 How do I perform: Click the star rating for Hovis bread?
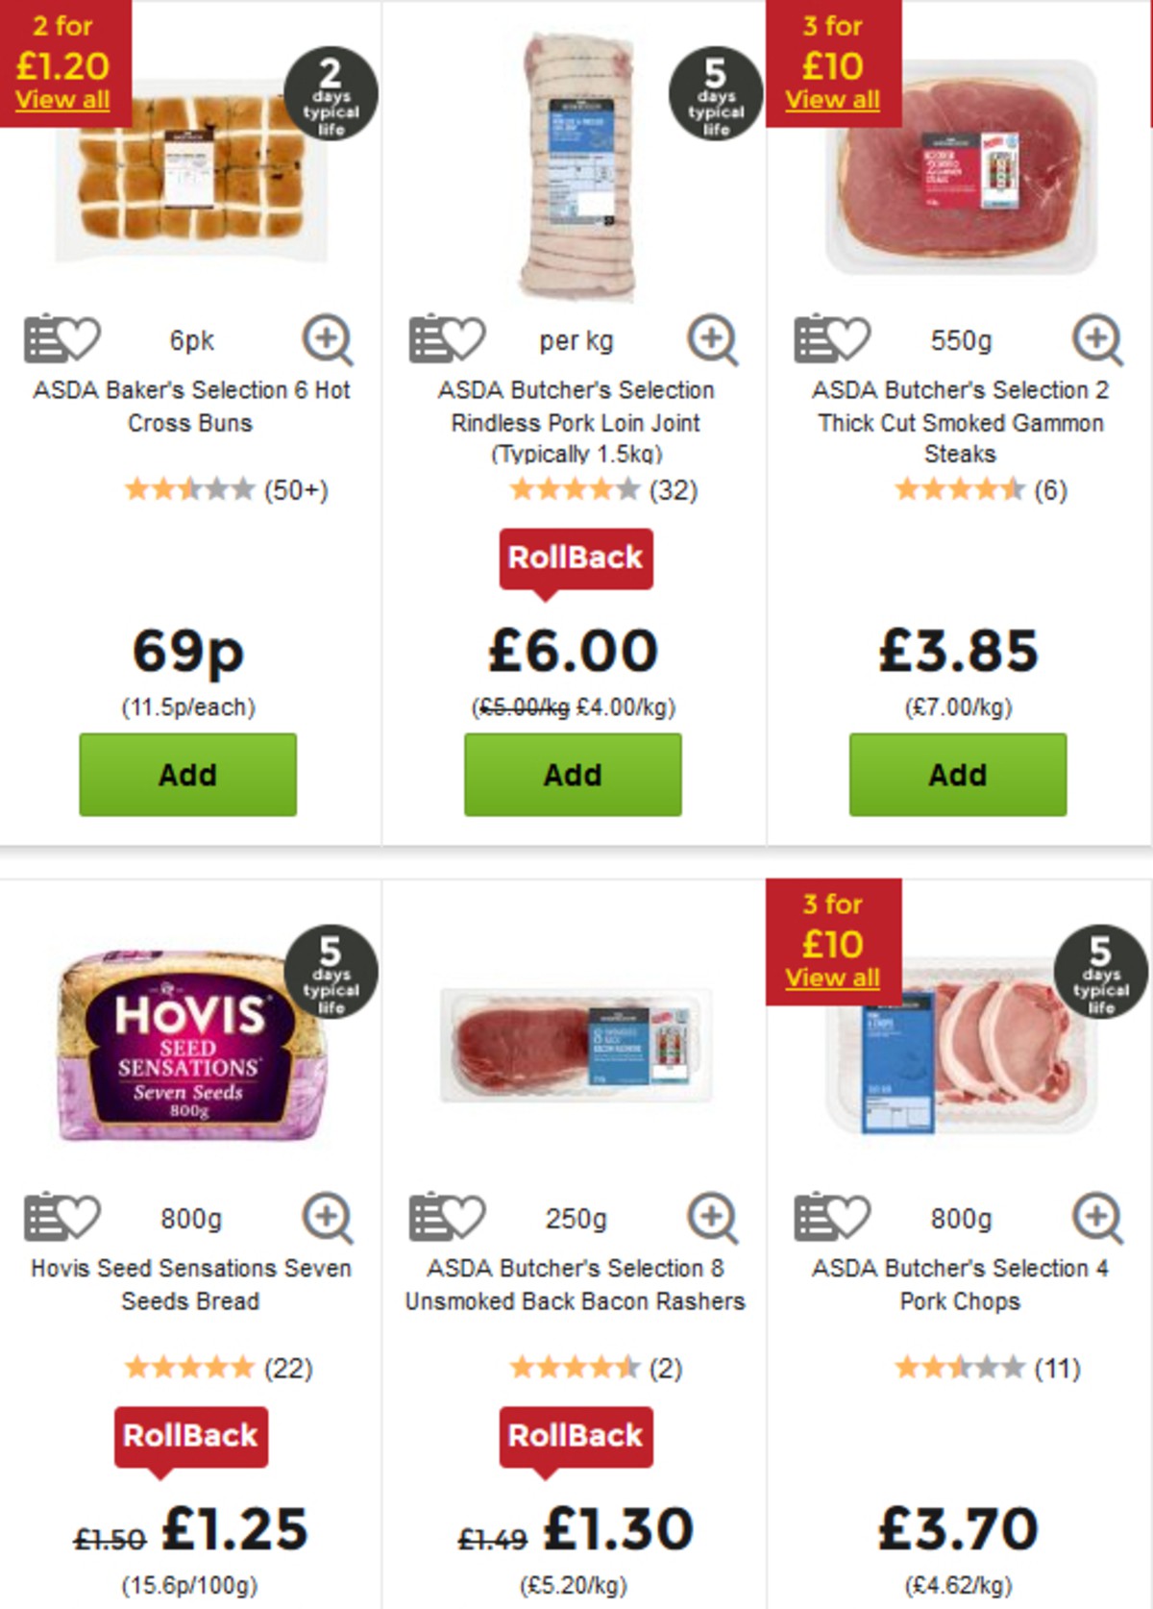189,1366
